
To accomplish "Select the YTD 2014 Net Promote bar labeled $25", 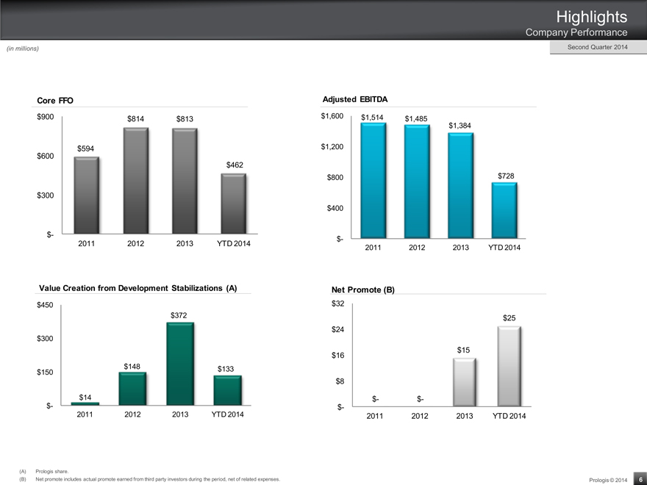I will (x=509, y=366).
